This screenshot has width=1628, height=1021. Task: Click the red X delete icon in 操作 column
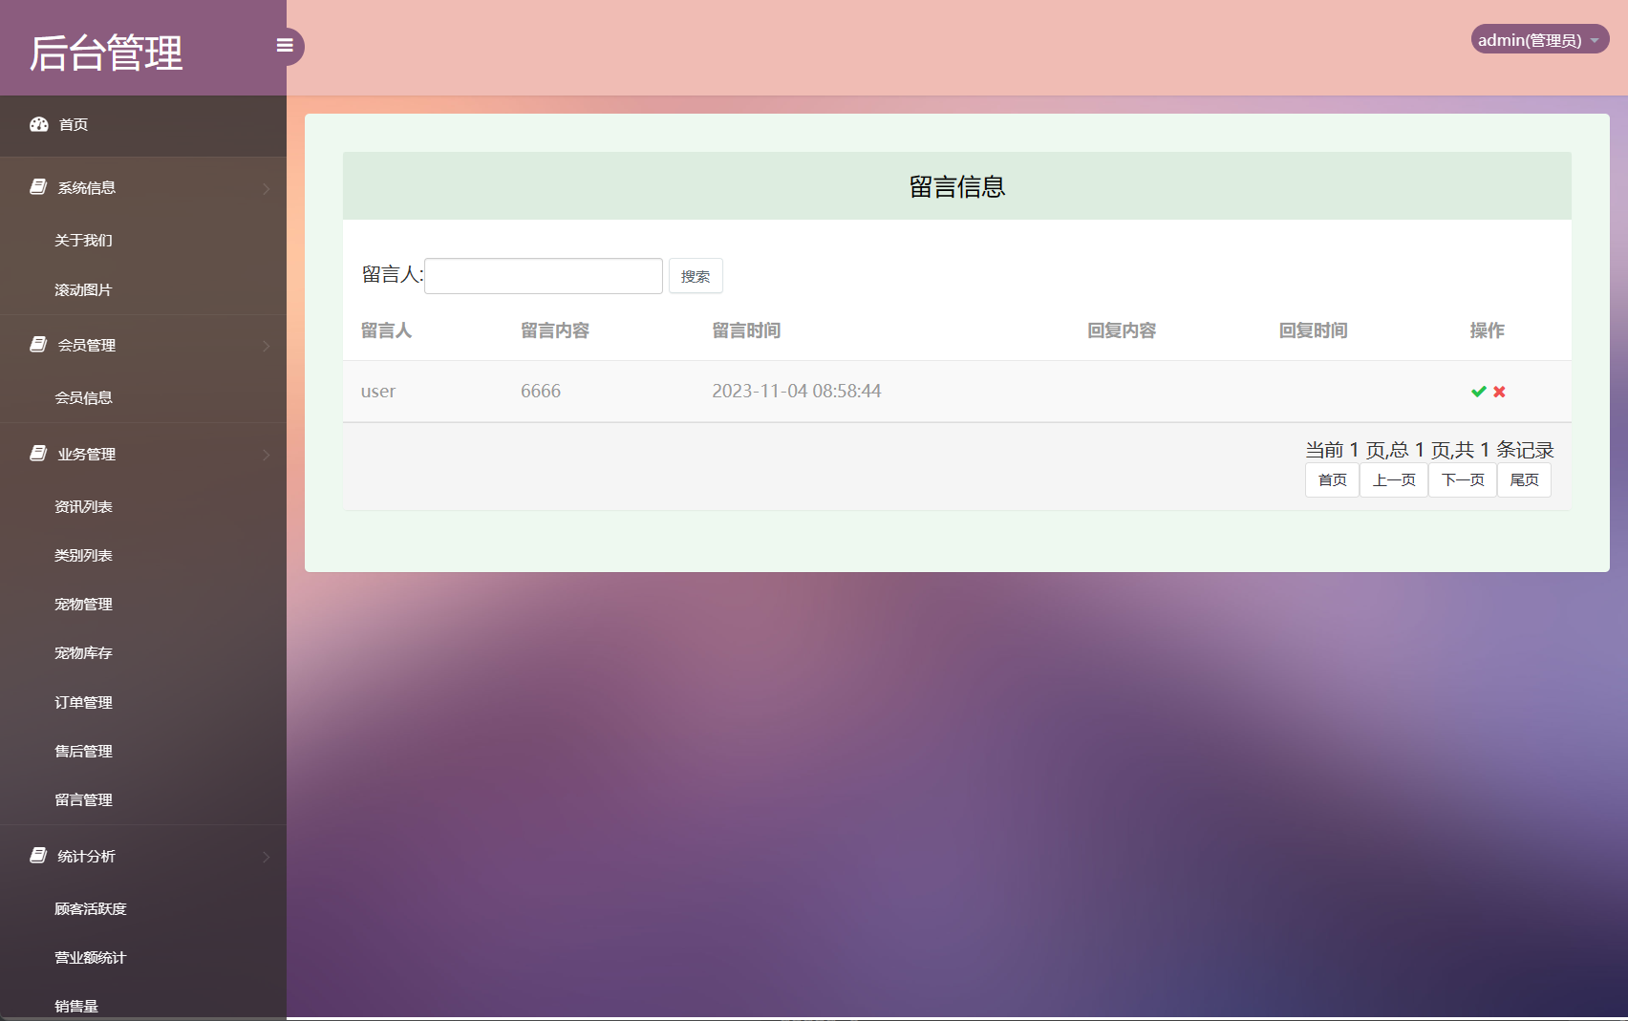[1499, 391]
